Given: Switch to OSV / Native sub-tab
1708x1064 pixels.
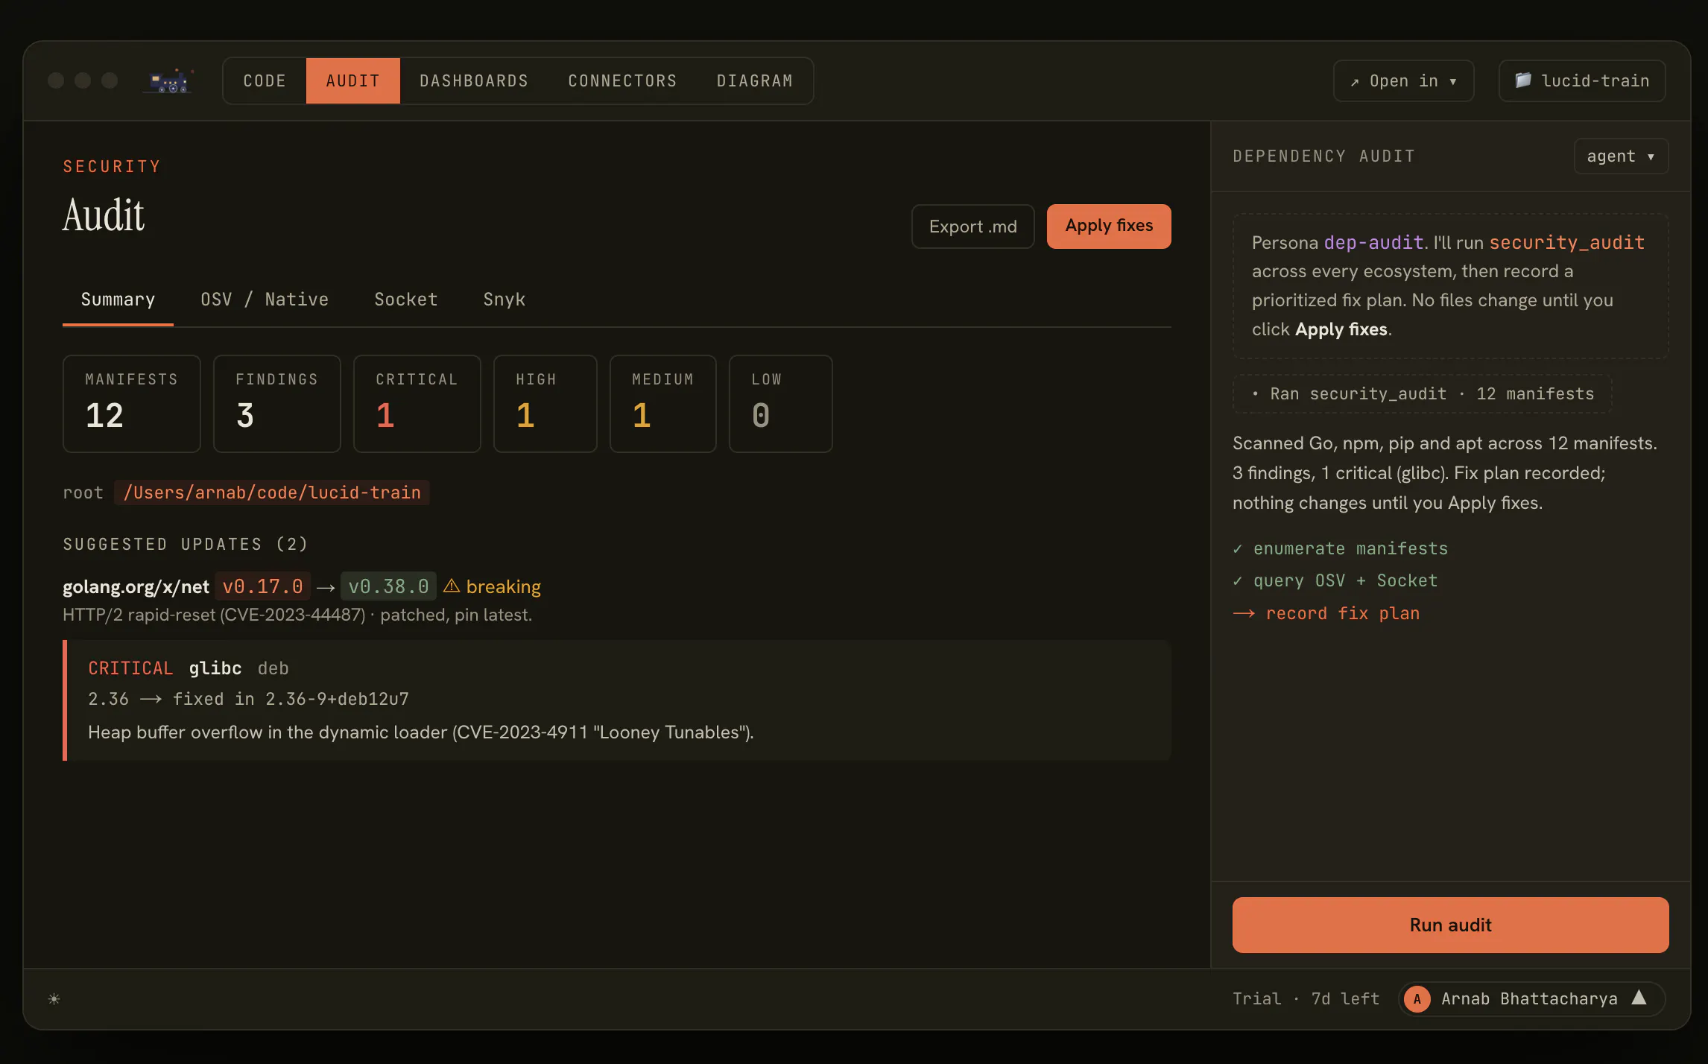Looking at the screenshot, I should click(265, 300).
